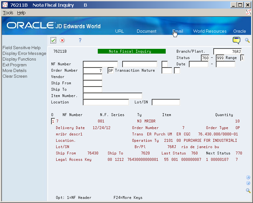Click the small third field after NF Number
This screenshot has width=253, height=203.
(x=164, y=64)
